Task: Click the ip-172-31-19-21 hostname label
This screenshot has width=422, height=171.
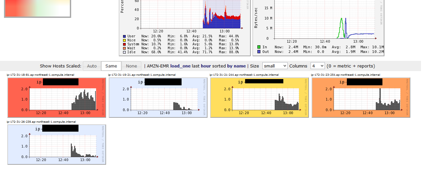Action: pos(142,75)
